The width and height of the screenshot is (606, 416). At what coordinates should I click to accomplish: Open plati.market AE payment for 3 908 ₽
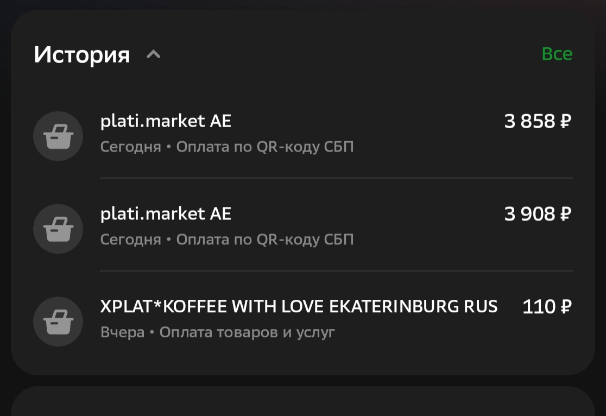166,214
